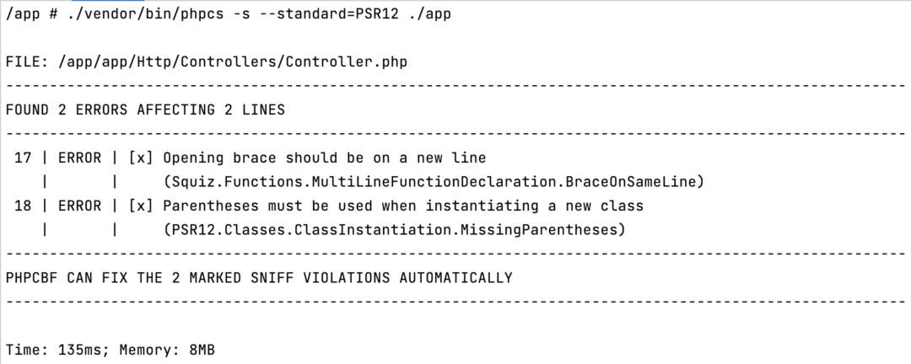Click the ERROR label on line 18

(78, 206)
